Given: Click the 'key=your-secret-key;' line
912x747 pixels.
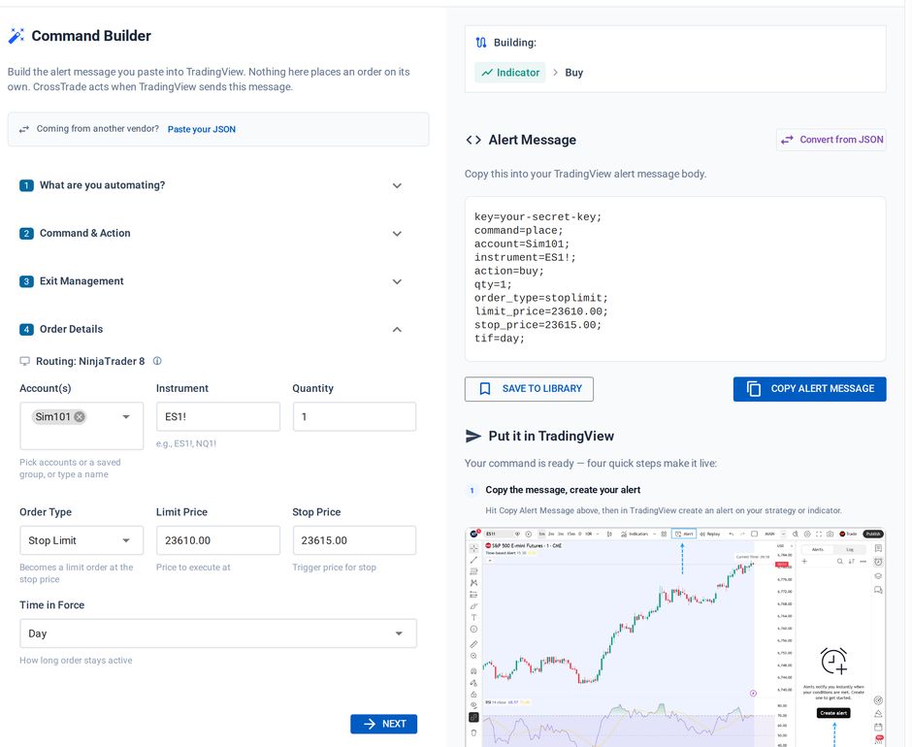Looking at the screenshot, I should click(538, 217).
